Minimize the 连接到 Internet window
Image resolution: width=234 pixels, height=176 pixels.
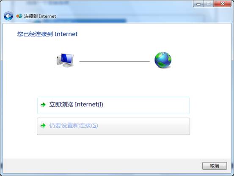click(198, 4)
